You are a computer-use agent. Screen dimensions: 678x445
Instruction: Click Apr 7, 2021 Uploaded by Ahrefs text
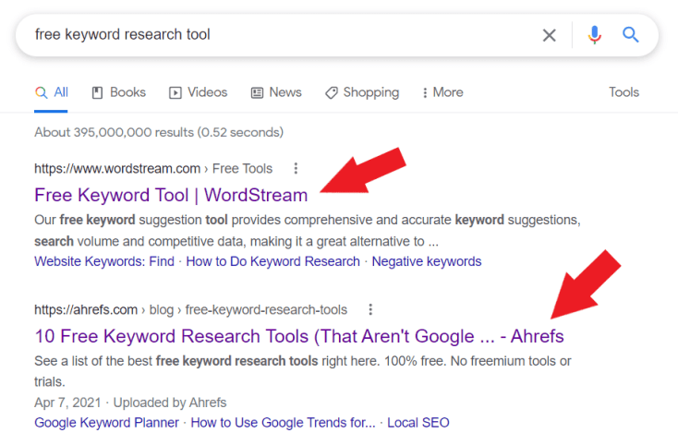[x=130, y=403]
